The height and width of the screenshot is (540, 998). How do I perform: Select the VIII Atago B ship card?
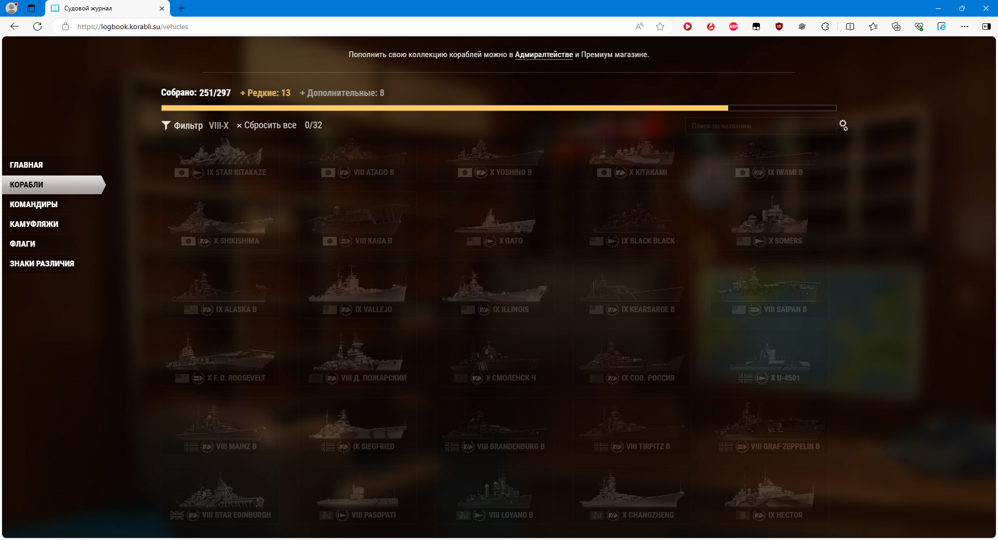tap(358, 158)
